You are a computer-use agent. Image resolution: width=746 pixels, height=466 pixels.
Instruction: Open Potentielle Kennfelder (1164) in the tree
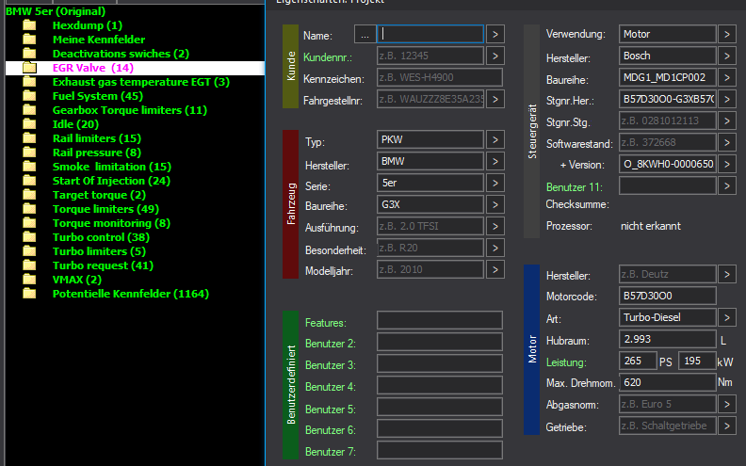[130, 294]
